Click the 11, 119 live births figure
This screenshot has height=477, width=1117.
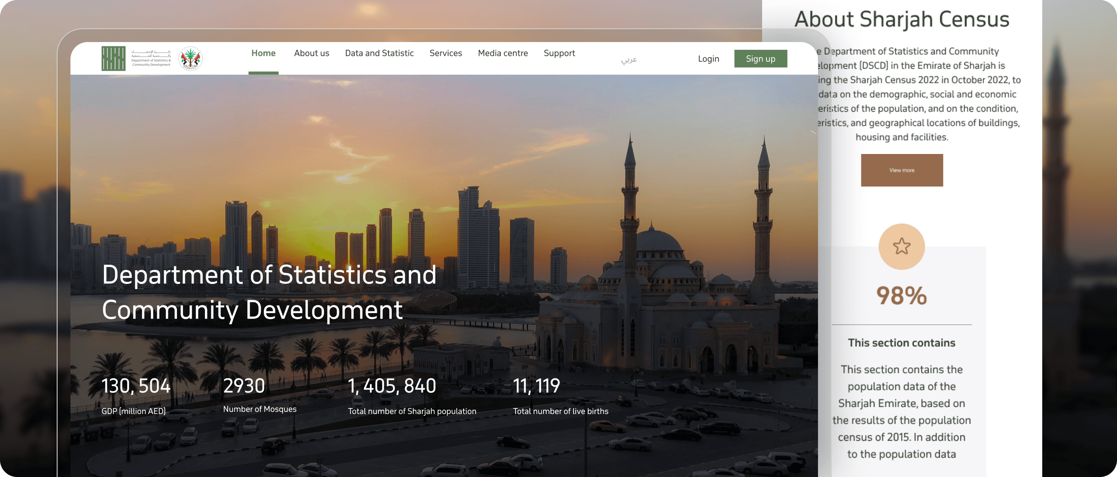click(537, 386)
